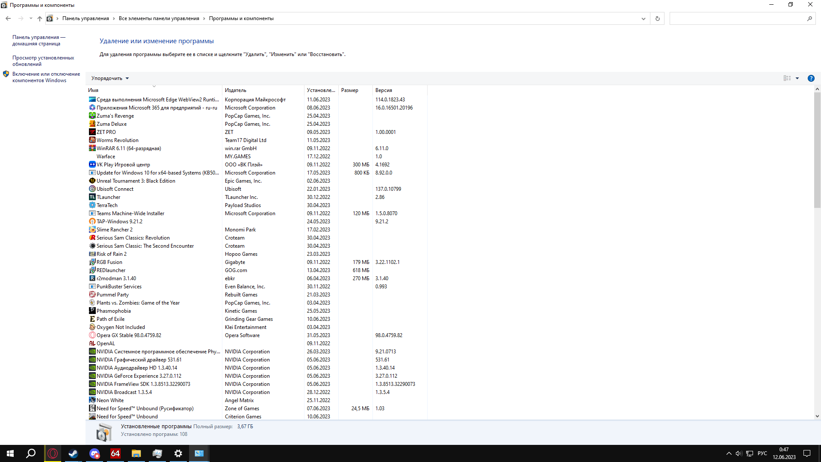Open Включение или отключение компонентов Windows

point(46,77)
